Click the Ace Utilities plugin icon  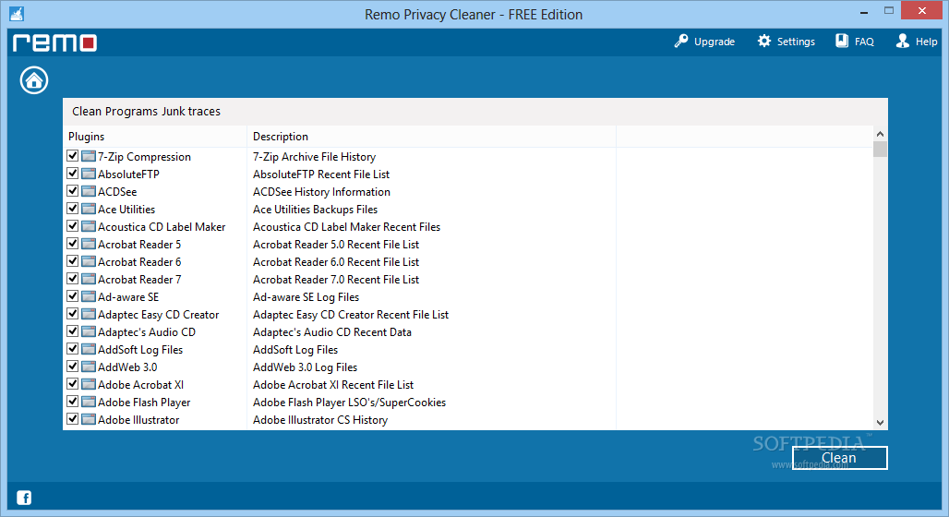click(x=89, y=209)
